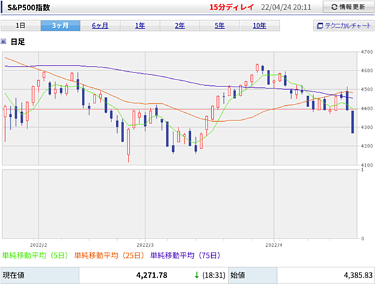375x284 pixels.
Task: Click the 4100 price axis label
Action: pos(367,165)
